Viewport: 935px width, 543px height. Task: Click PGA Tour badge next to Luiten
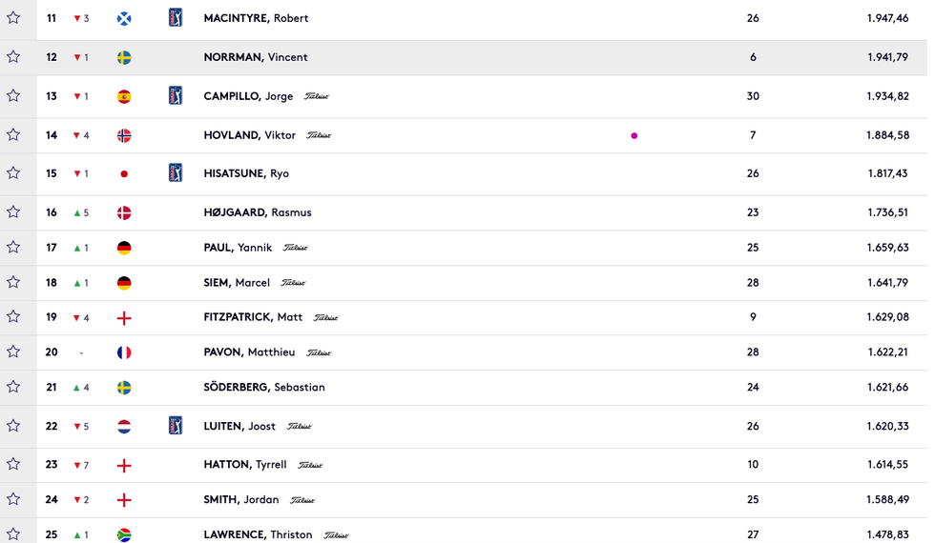(176, 426)
